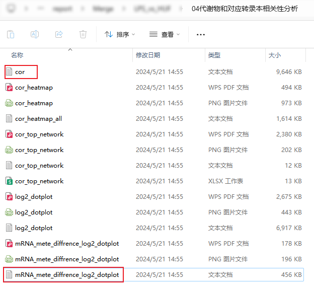The height and width of the screenshot is (289, 314).
Task: Select the cor_top_network XLSX file icon
Action: coord(9,181)
